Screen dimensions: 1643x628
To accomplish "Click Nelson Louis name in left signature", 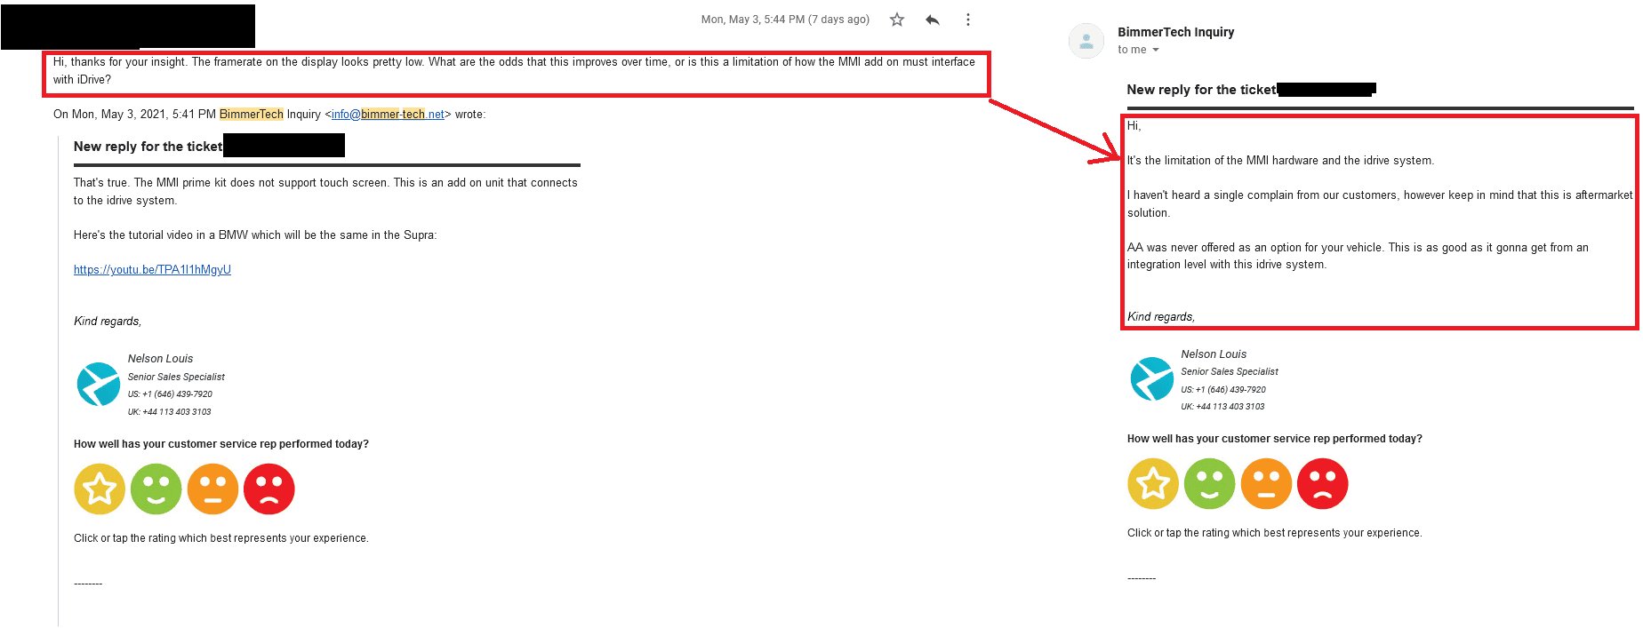I will coord(160,359).
